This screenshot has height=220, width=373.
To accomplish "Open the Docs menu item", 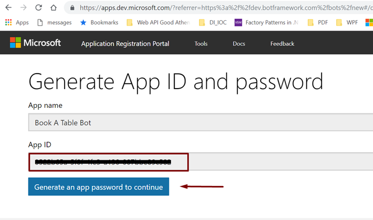I will [x=239, y=44].
